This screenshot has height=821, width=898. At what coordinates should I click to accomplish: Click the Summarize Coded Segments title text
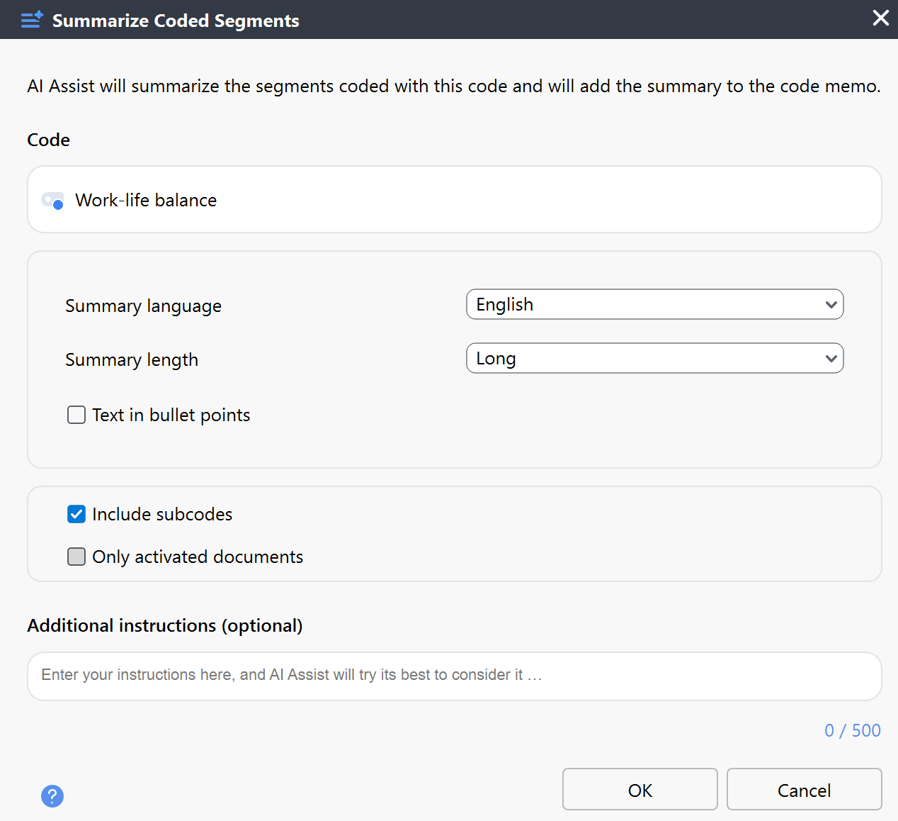(176, 21)
